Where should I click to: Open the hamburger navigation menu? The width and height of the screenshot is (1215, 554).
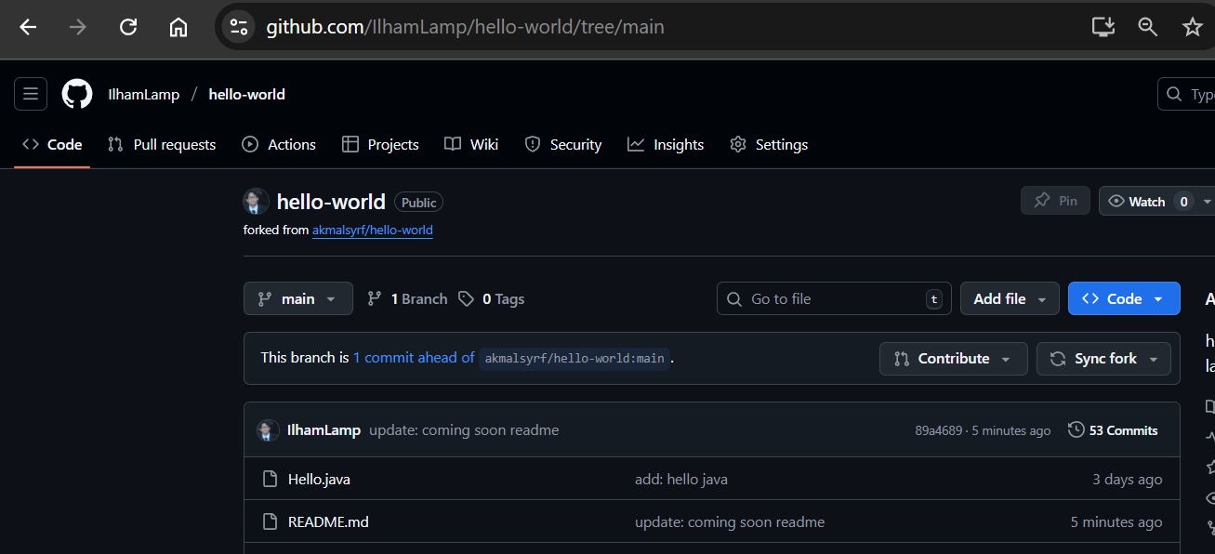coord(31,94)
